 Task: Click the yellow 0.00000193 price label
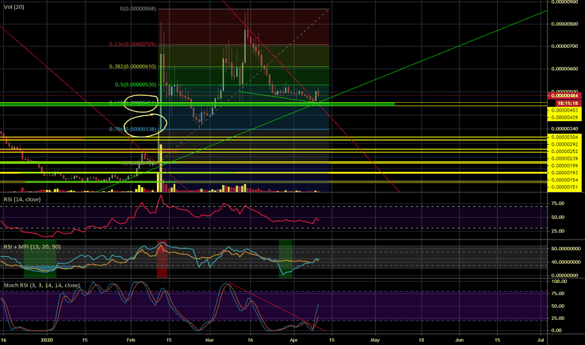tap(564, 172)
